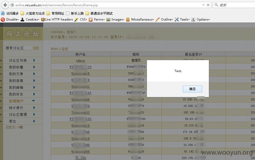Open the Disable menu in developer toolbar
255x160 pixels.
click(10, 20)
